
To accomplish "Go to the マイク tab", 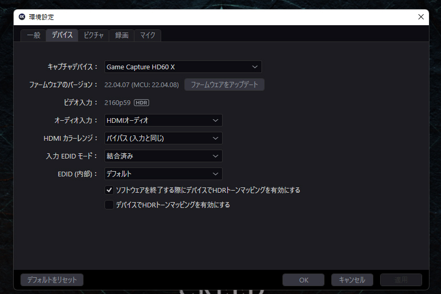I will 148,36.
